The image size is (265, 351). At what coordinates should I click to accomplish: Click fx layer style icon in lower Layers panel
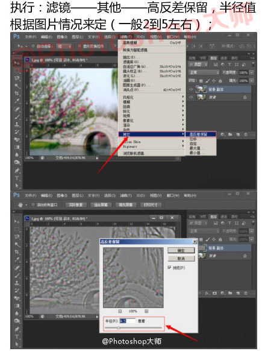(x=207, y=293)
